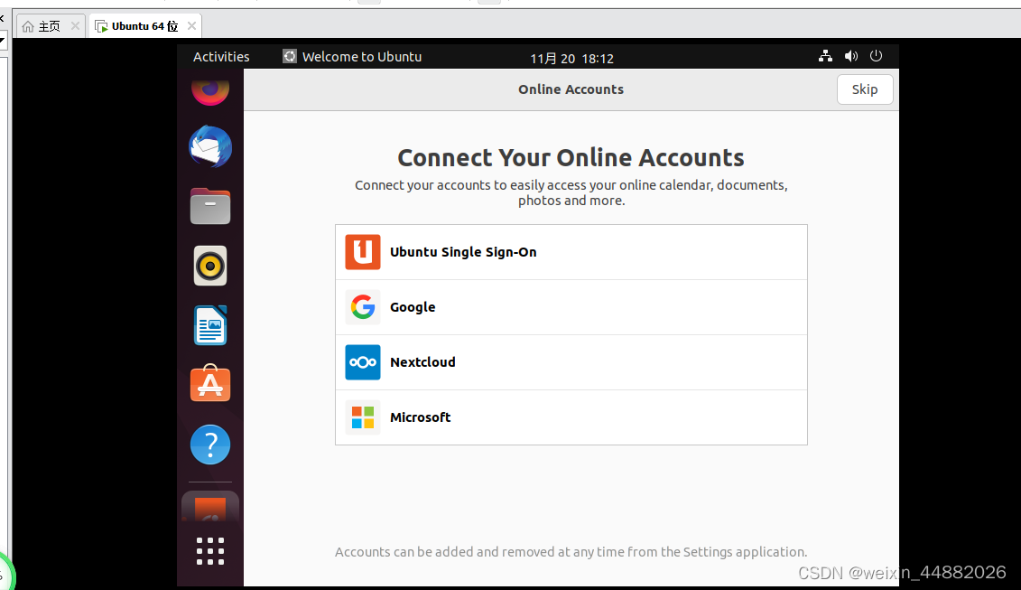
Task: Close the Ubuntu 64 位 tab
Action: click(x=191, y=26)
